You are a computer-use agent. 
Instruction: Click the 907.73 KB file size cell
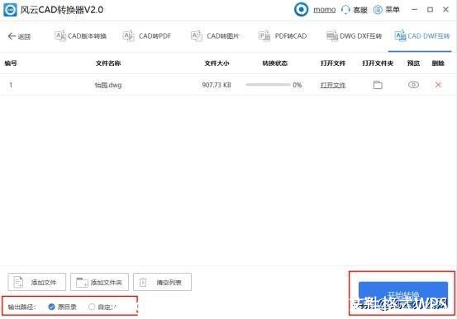(x=217, y=85)
